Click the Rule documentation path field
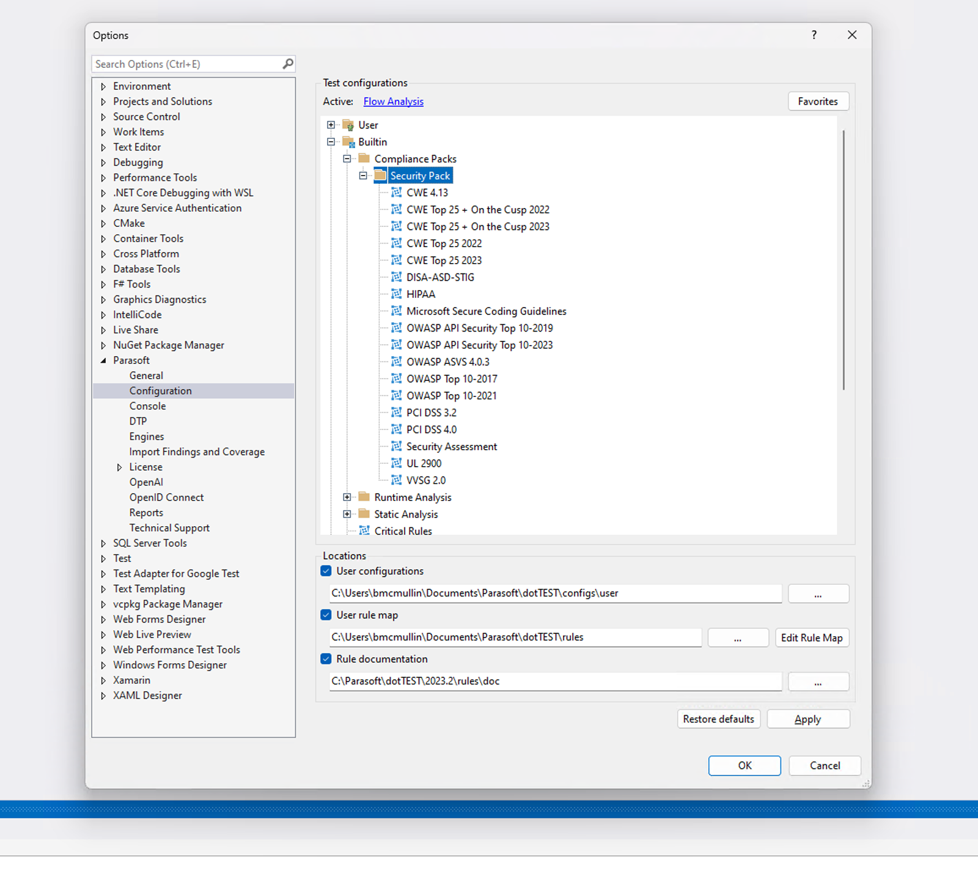 [x=555, y=681]
